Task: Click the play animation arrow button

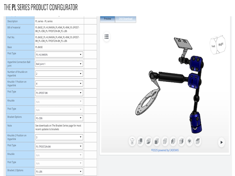Action: coord(222,142)
